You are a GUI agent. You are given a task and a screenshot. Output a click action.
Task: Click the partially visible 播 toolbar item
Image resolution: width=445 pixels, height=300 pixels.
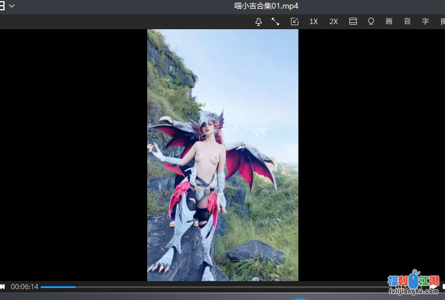pos(442,21)
